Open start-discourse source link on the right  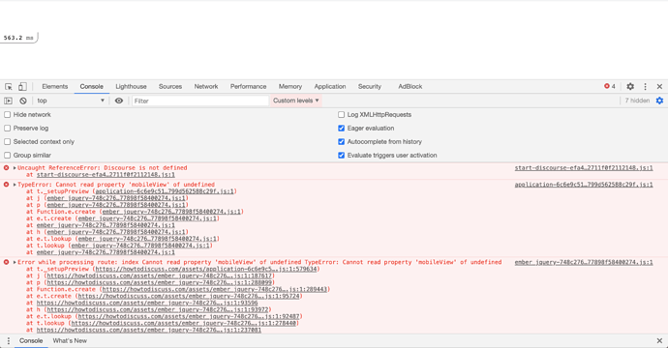click(584, 168)
